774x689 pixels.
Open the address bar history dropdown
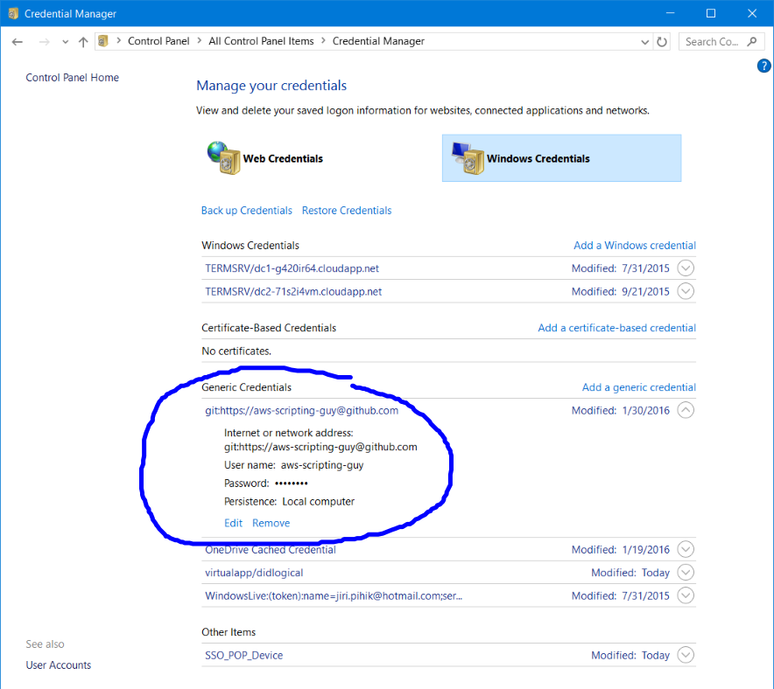coord(644,42)
